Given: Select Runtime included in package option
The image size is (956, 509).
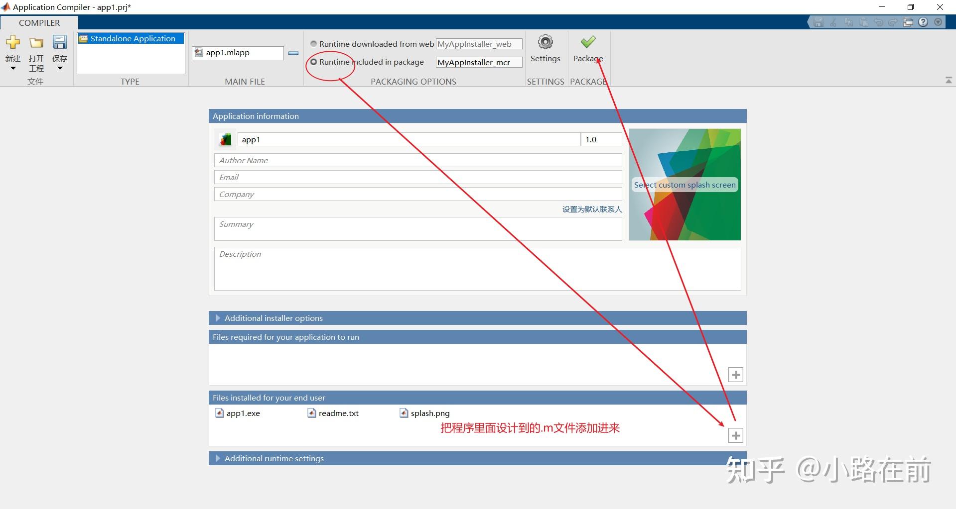Looking at the screenshot, I should [x=314, y=62].
